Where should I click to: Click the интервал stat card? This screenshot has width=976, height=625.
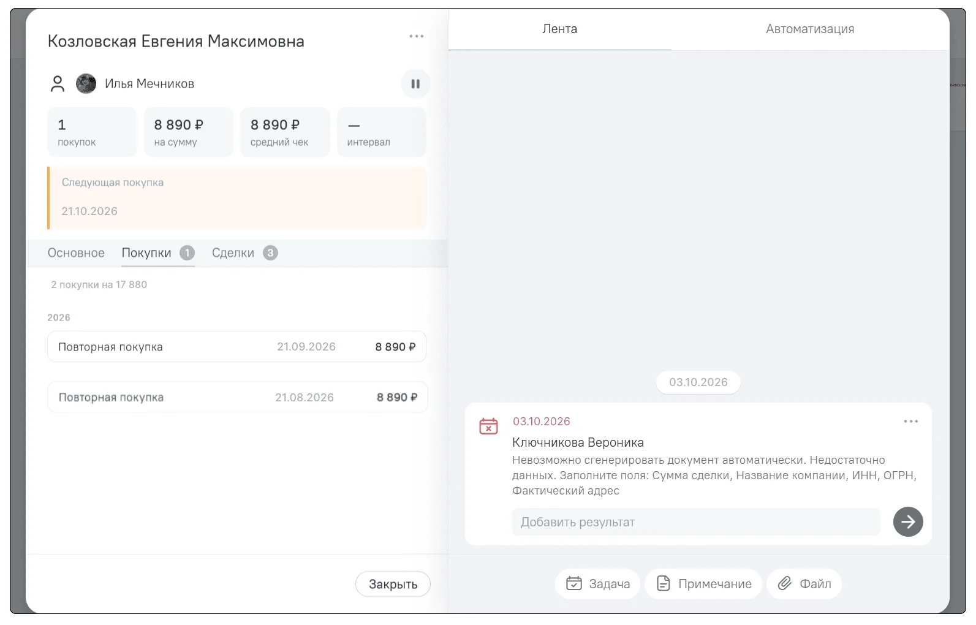click(x=382, y=132)
